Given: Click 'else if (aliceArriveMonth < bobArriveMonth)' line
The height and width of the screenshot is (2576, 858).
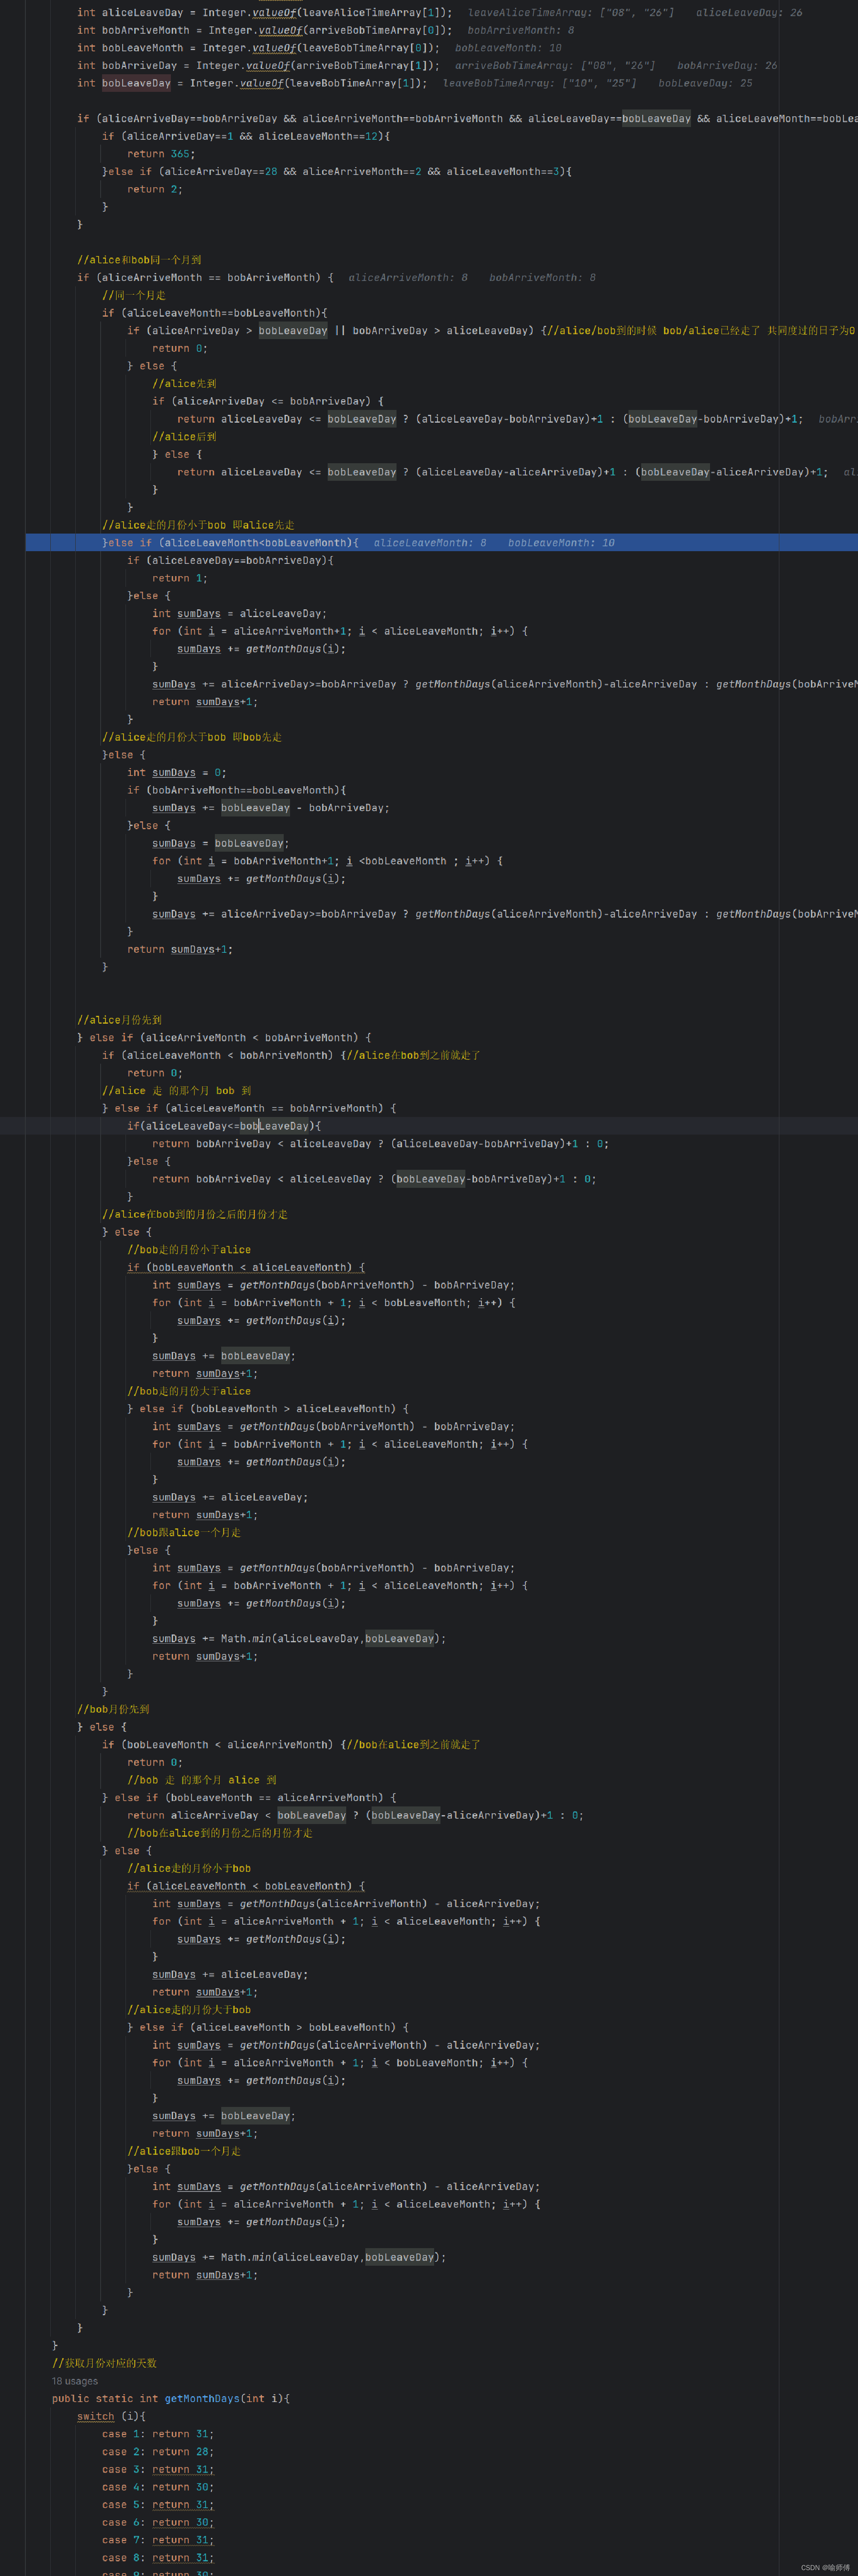Looking at the screenshot, I should pyautogui.click(x=224, y=1038).
